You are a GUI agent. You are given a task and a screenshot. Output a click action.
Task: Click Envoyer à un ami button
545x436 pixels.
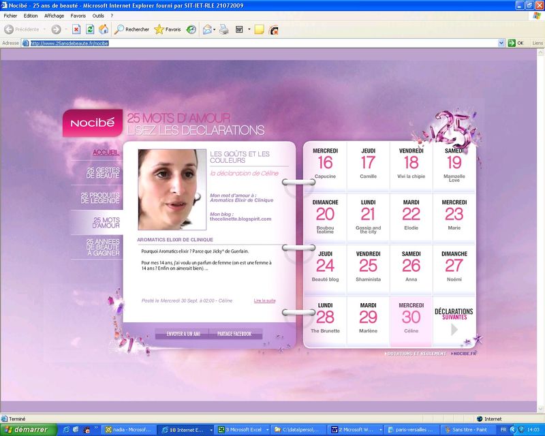pyautogui.click(x=183, y=334)
